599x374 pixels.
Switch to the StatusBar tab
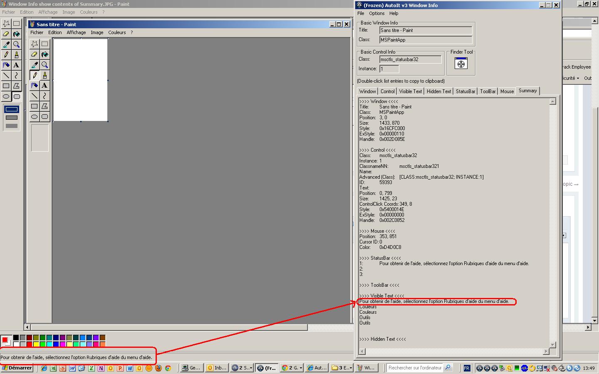(x=465, y=91)
